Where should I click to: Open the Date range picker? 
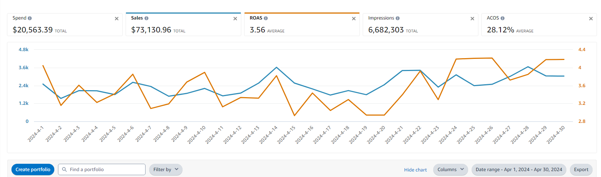(519, 170)
